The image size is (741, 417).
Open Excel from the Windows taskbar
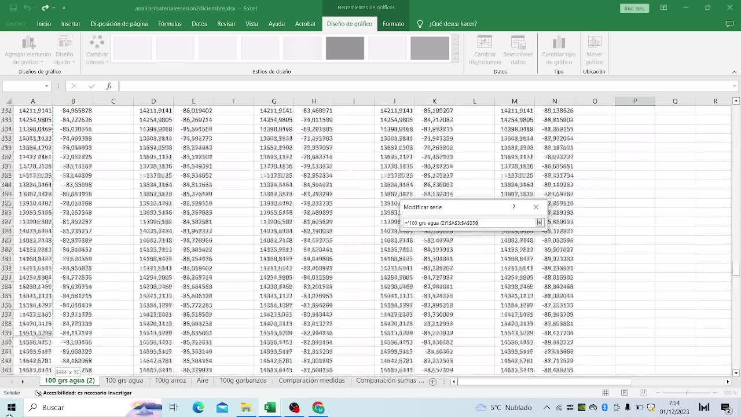270,408
